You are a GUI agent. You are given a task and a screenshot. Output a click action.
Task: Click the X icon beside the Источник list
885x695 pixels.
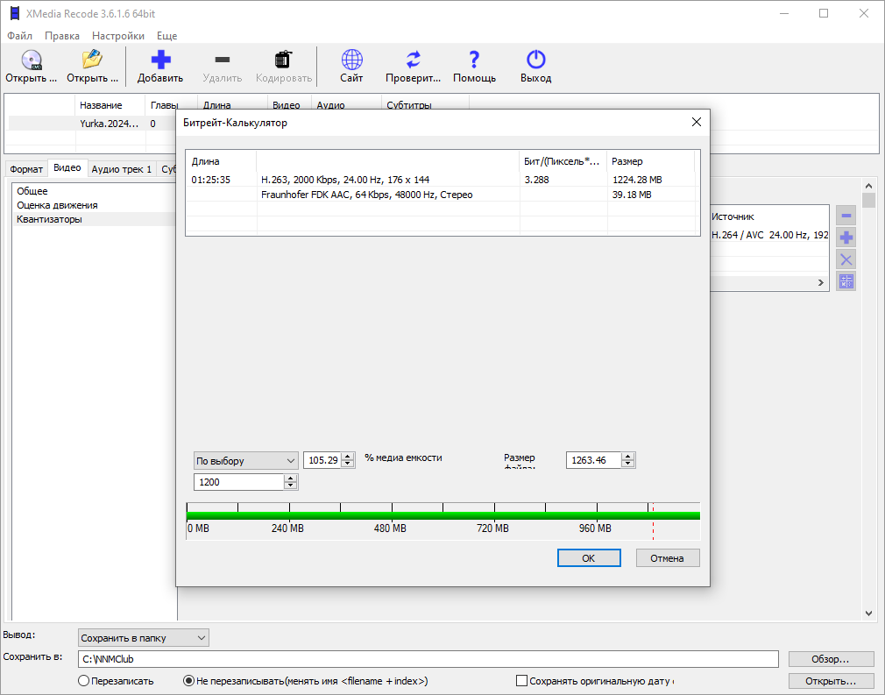[x=846, y=259]
